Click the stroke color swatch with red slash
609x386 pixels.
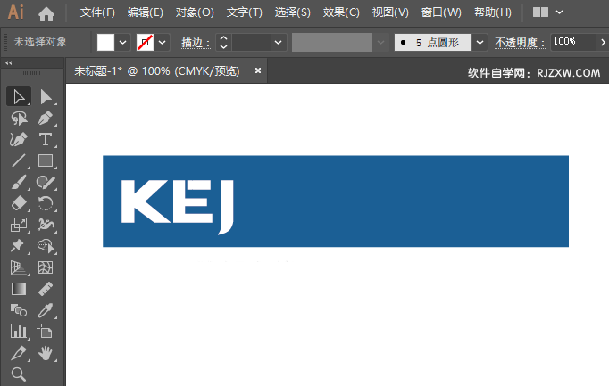coord(146,42)
